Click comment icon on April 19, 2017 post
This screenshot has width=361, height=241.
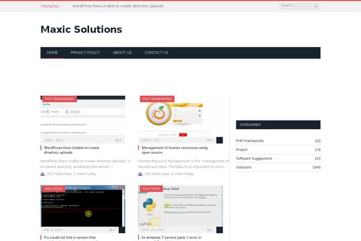tap(208, 230)
